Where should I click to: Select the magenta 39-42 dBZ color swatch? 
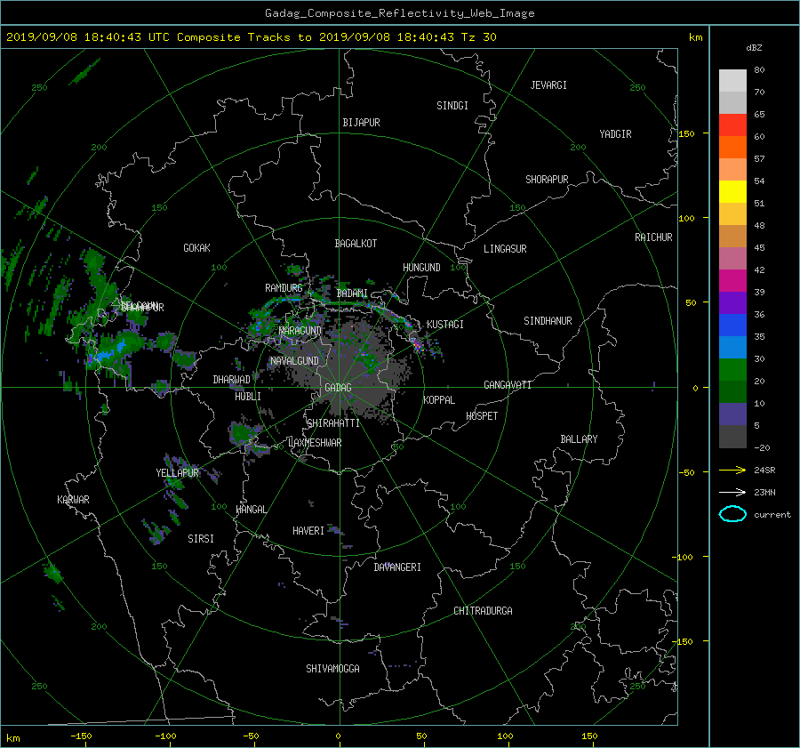[x=732, y=281]
